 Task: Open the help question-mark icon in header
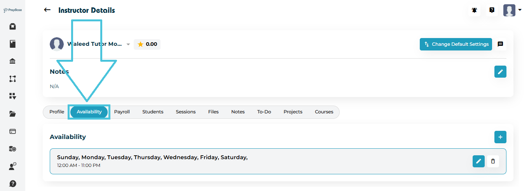coord(492,10)
